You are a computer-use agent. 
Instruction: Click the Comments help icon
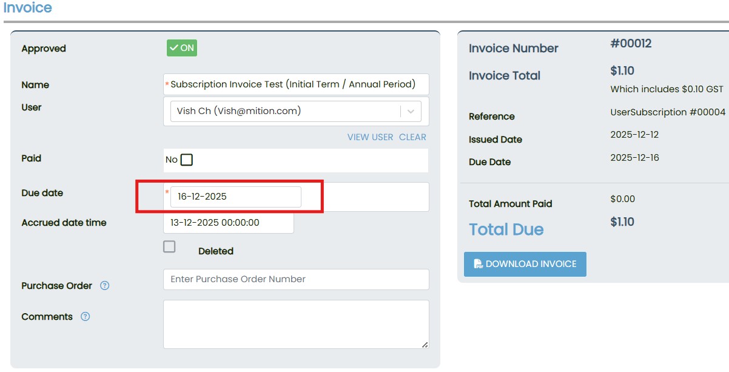point(85,316)
